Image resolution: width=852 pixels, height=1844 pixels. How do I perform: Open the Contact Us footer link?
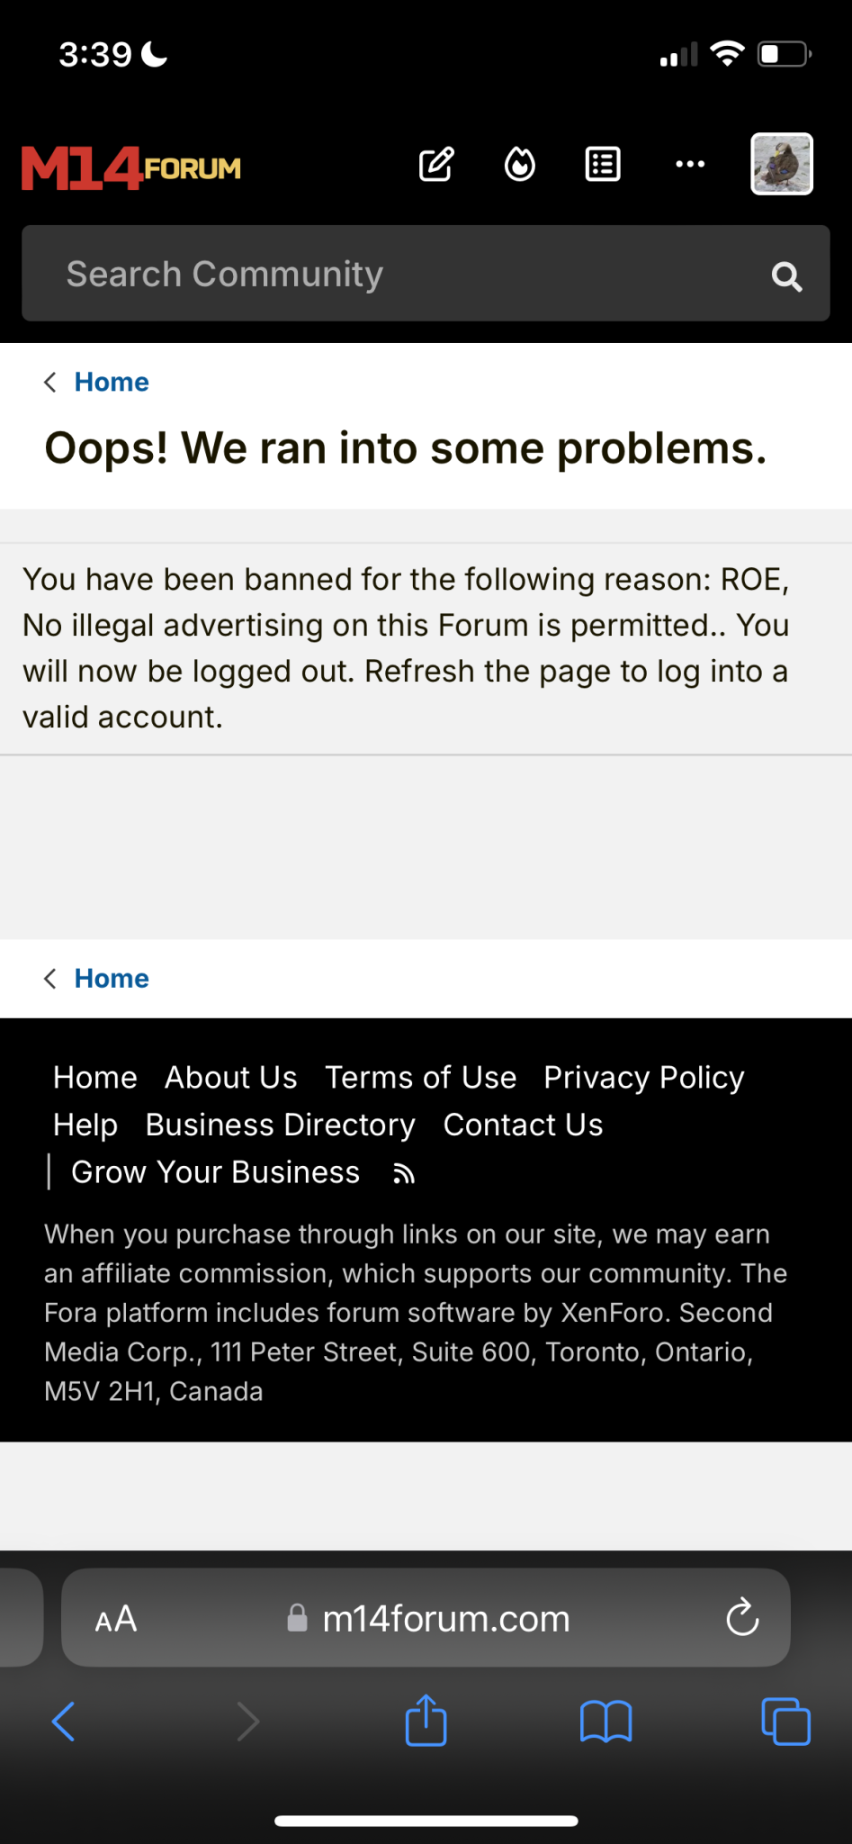click(523, 1125)
